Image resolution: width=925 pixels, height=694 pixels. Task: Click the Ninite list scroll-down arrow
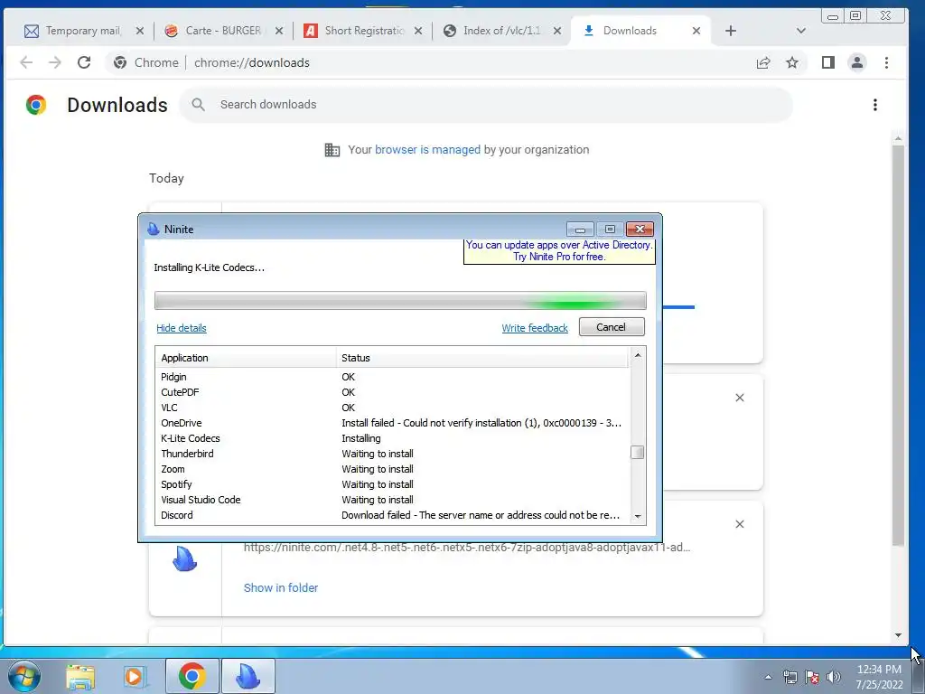tap(638, 516)
